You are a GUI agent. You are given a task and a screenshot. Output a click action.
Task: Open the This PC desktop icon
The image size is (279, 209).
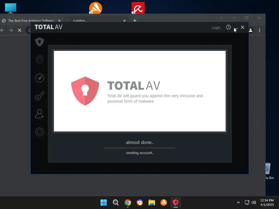11,8
